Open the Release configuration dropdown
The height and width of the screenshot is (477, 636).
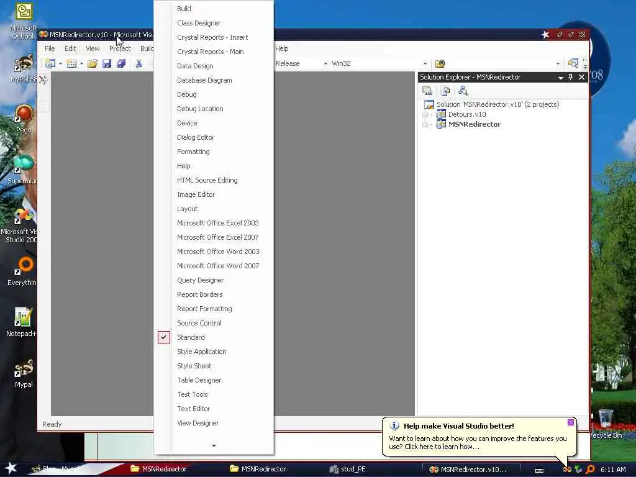(325, 64)
